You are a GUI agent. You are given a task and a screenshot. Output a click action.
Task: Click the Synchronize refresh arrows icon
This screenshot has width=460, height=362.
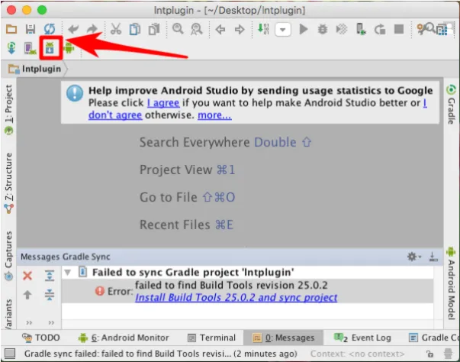tap(50, 29)
